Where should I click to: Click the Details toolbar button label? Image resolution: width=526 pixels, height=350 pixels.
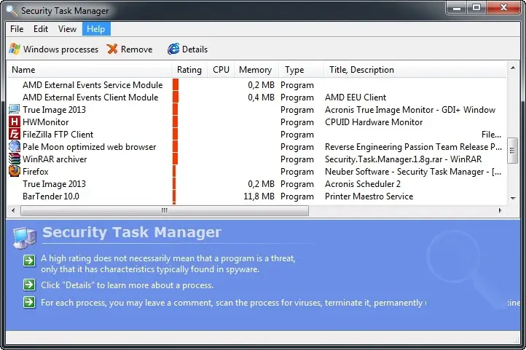point(195,49)
